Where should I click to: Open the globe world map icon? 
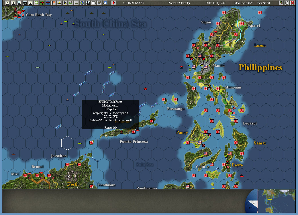coord(82,3)
